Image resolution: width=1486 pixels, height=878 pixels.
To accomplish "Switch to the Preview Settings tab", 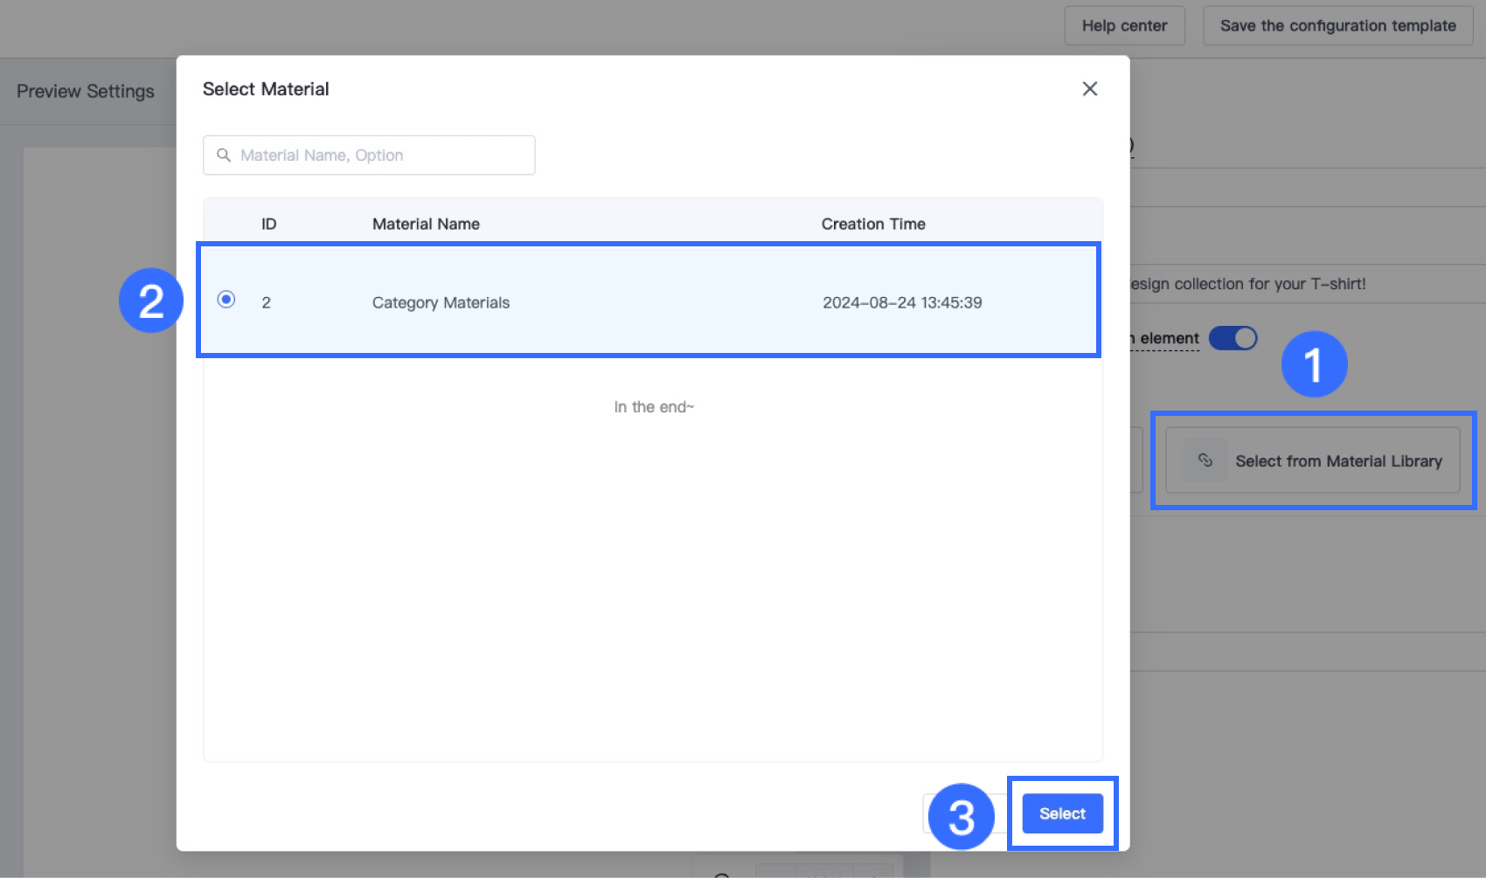I will coord(86,92).
